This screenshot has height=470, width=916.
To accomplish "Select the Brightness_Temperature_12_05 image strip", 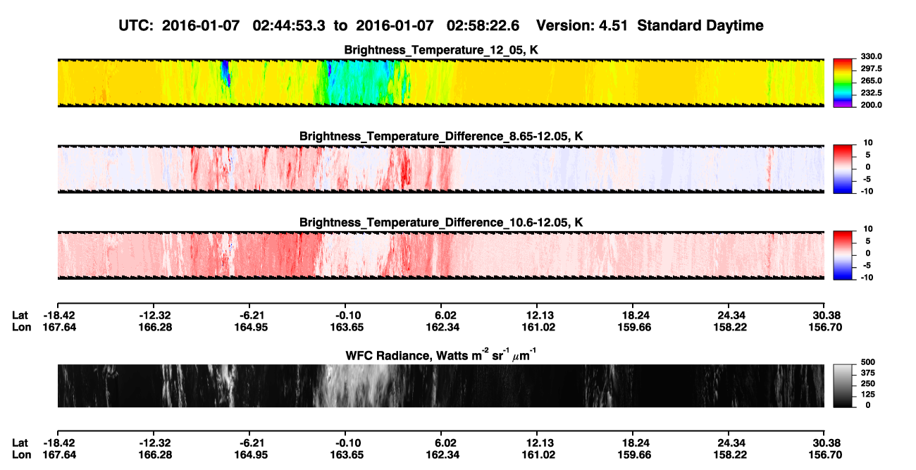I will (x=440, y=82).
